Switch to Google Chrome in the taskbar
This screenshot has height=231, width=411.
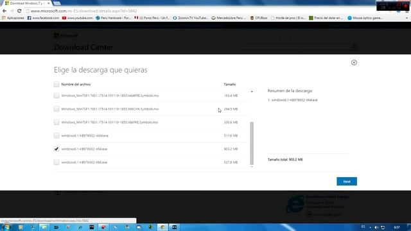click(162, 227)
